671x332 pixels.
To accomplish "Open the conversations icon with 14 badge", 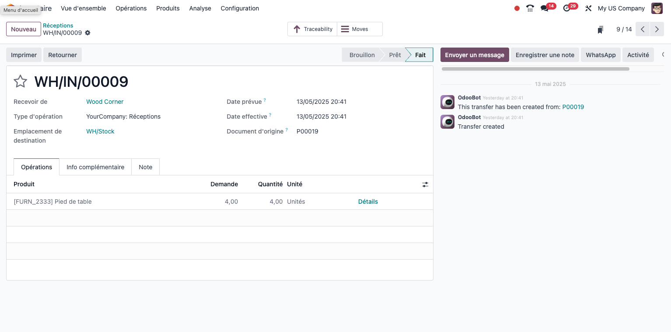I will 545,8.
